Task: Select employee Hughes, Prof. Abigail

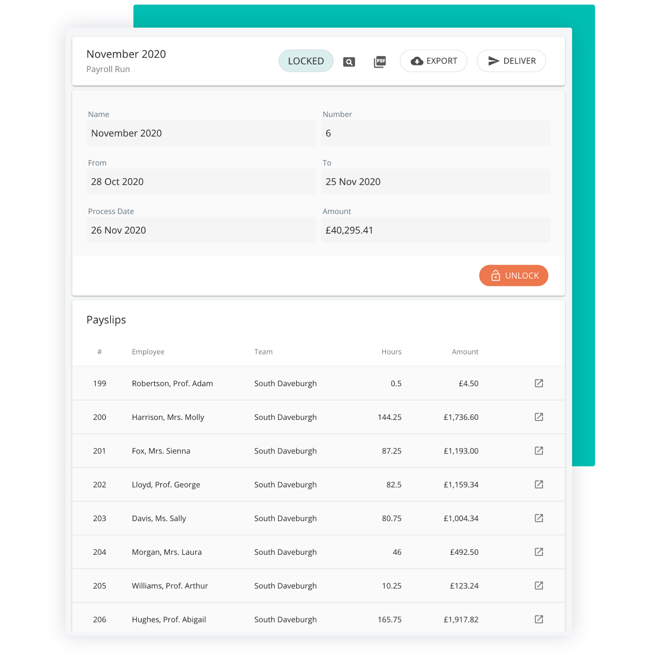Action: 169,620
